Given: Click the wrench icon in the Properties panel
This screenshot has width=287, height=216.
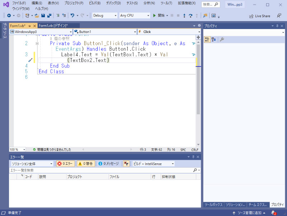Looking at the screenshot, I should 222,39.
